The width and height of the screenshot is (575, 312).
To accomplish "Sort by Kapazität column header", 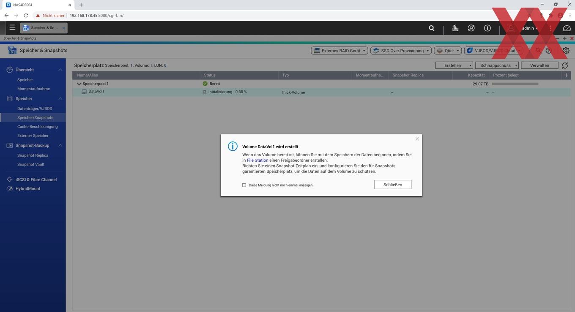I will [x=471, y=75].
